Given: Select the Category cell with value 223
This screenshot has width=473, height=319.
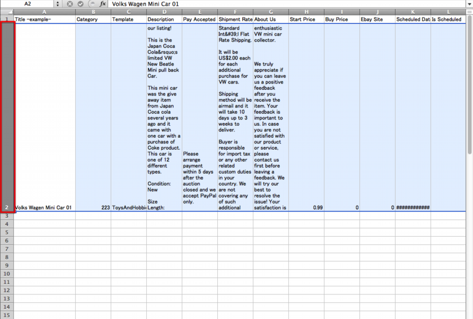Looking at the screenshot, I should [x=93, y=208].
